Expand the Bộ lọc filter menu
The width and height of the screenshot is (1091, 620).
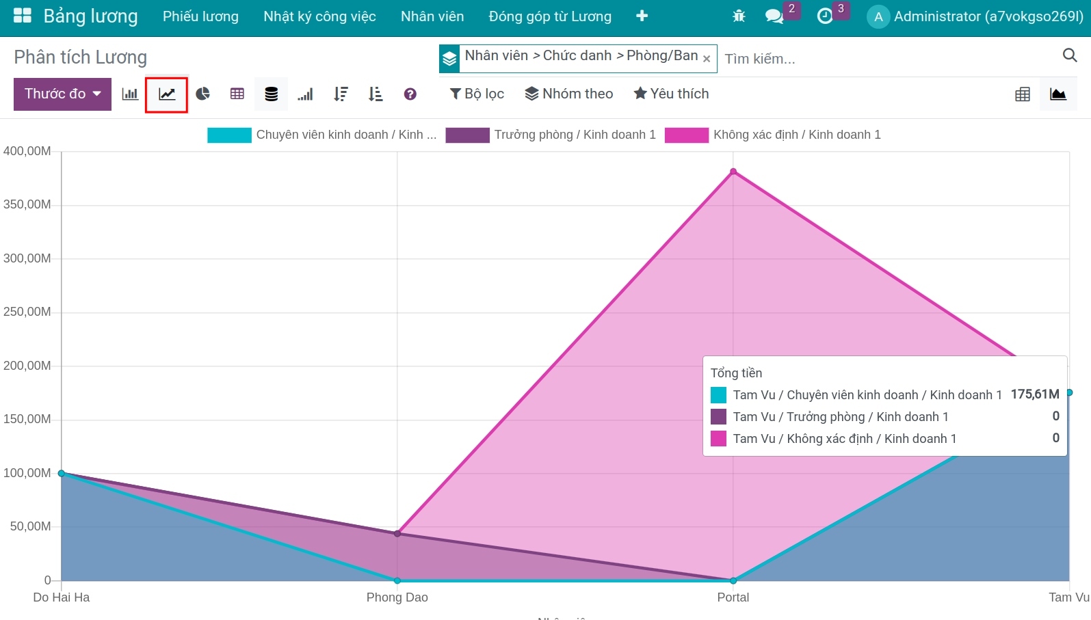click(x=477, y=94)
